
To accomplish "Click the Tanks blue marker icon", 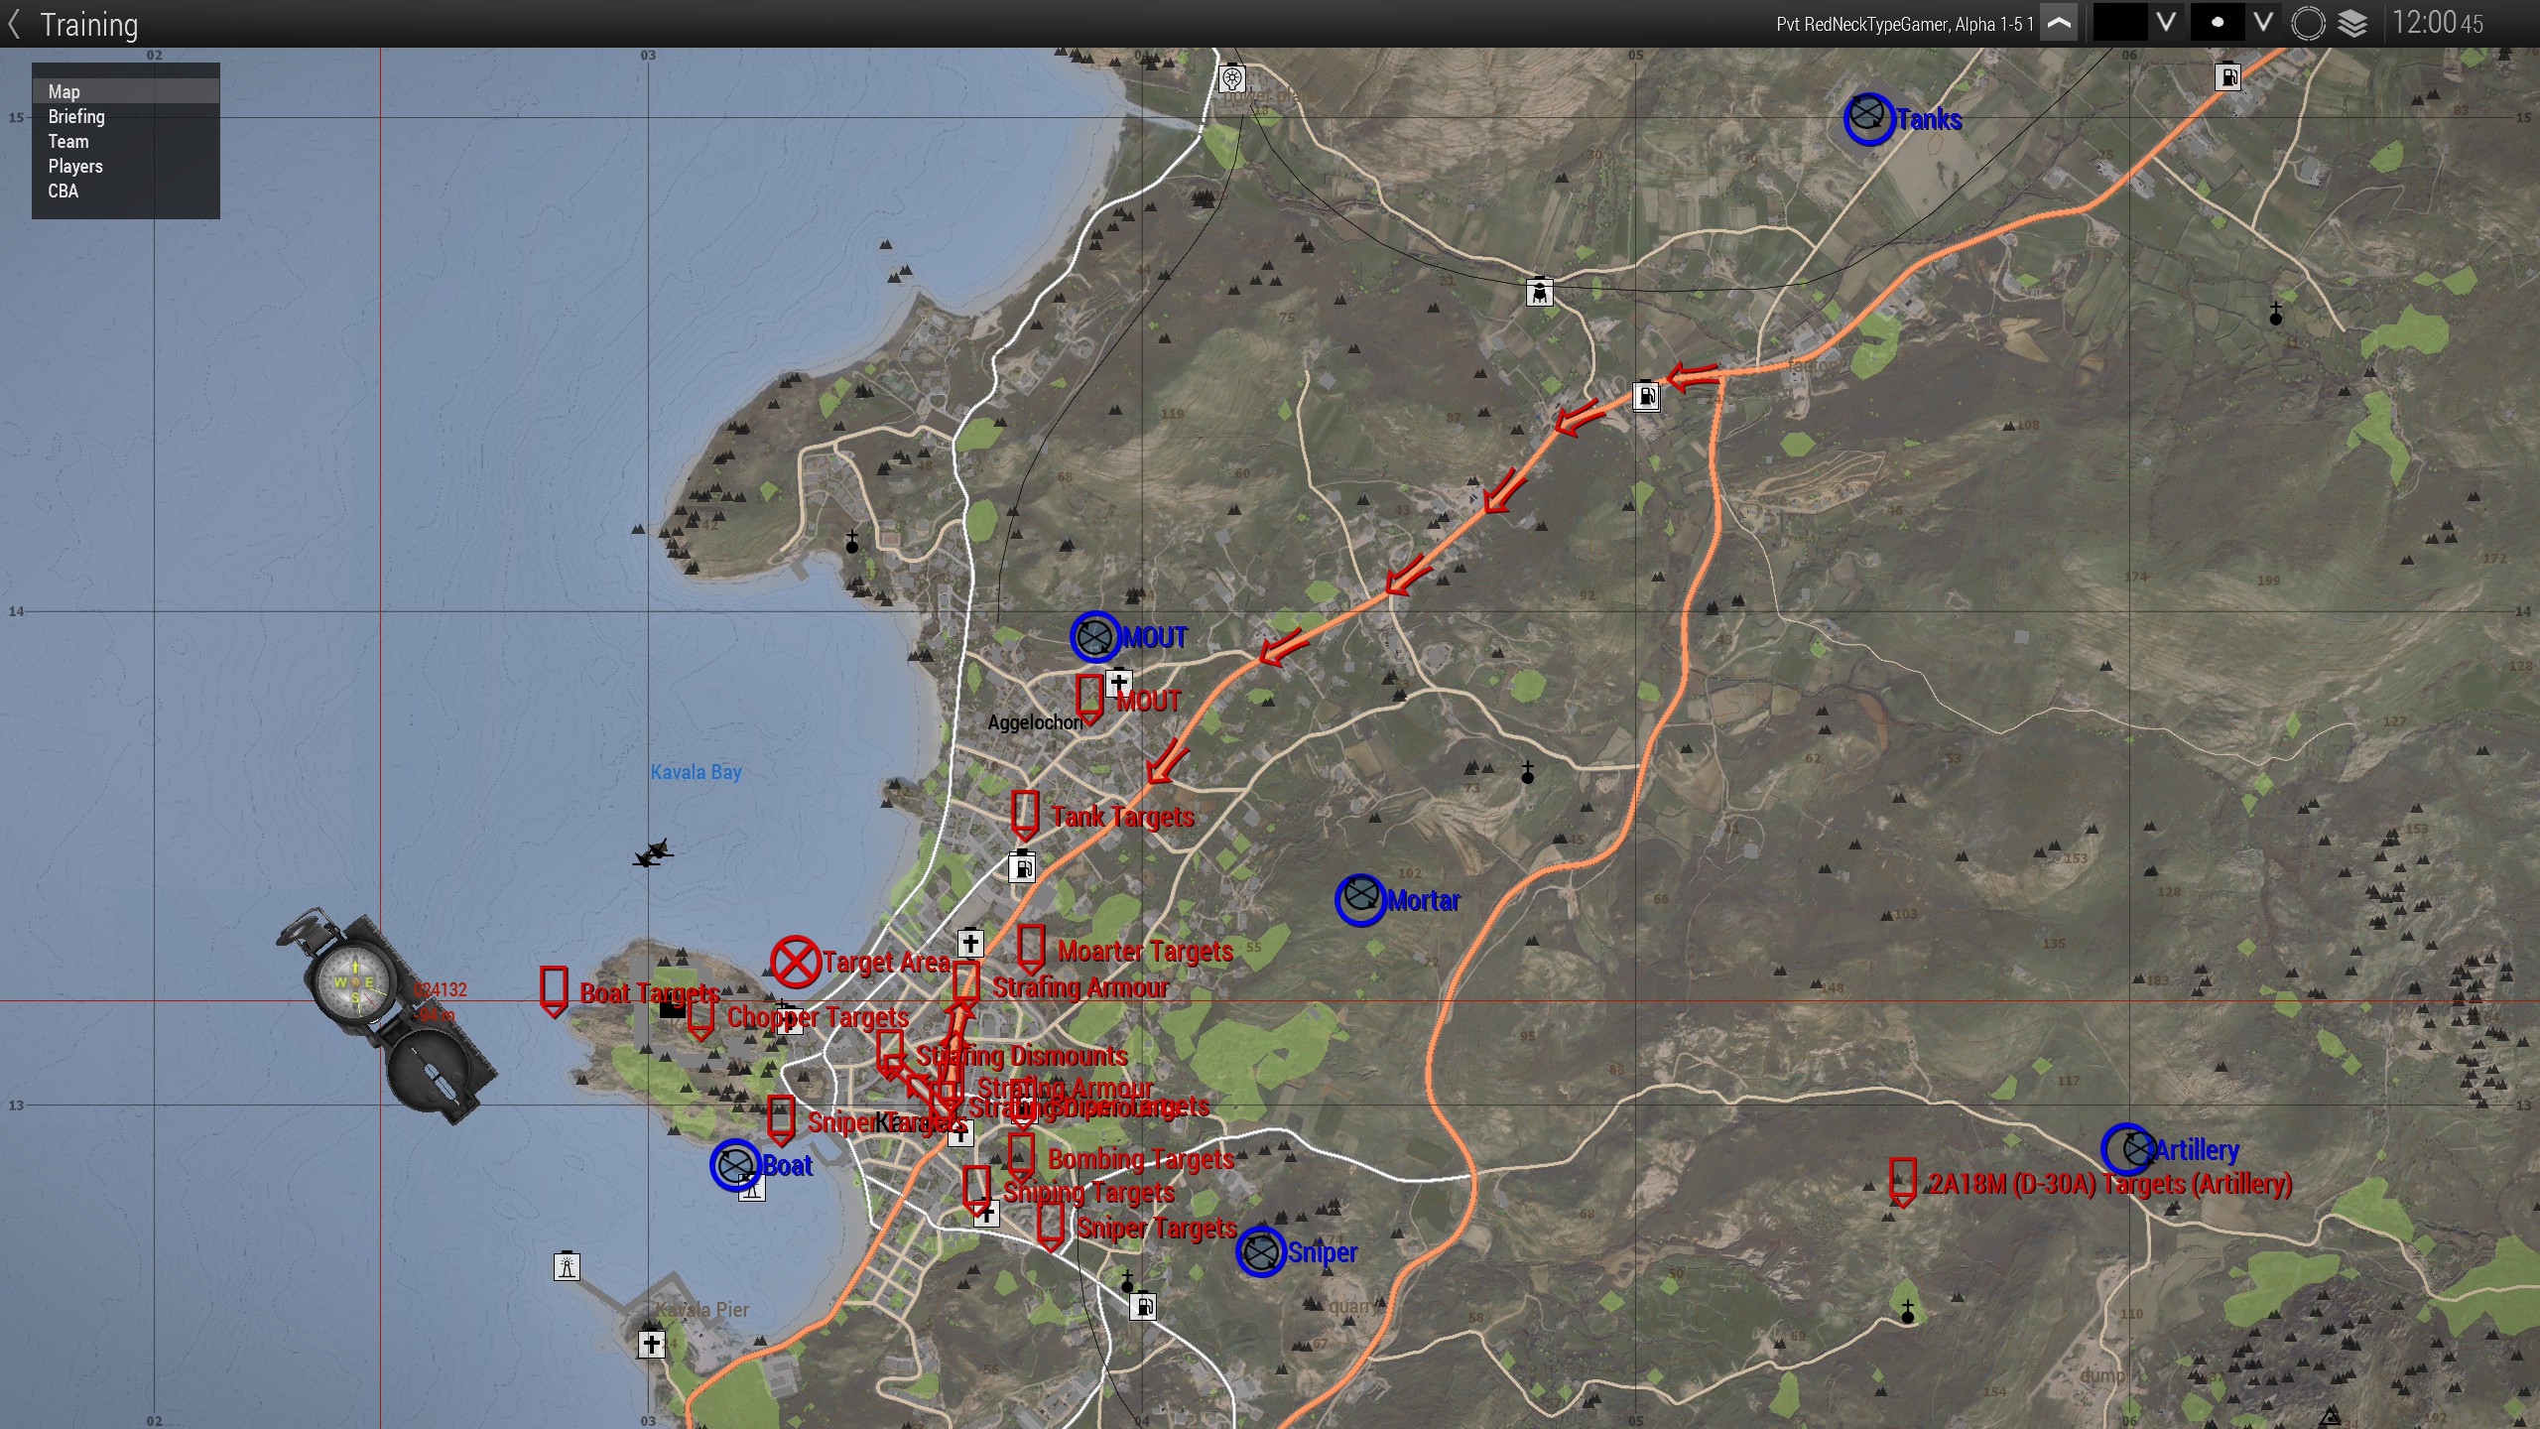I will click(x=1868, y=118).
